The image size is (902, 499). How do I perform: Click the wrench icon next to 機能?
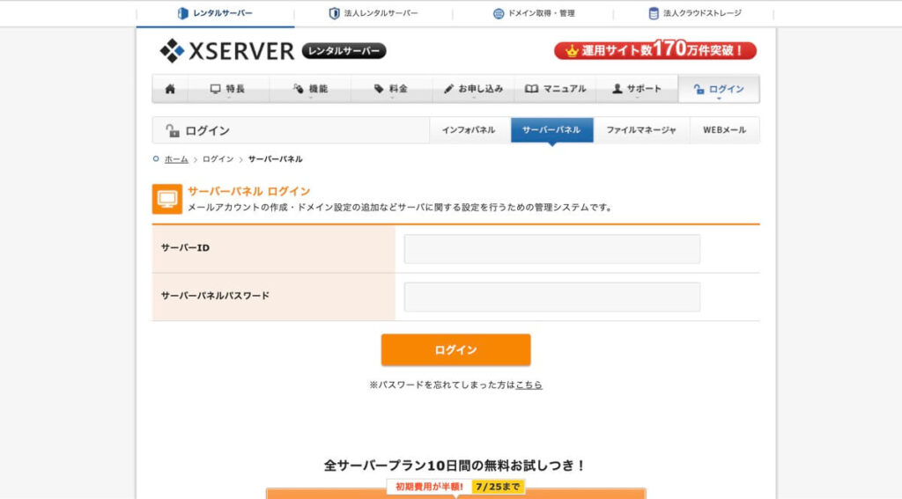pos(298,89)
